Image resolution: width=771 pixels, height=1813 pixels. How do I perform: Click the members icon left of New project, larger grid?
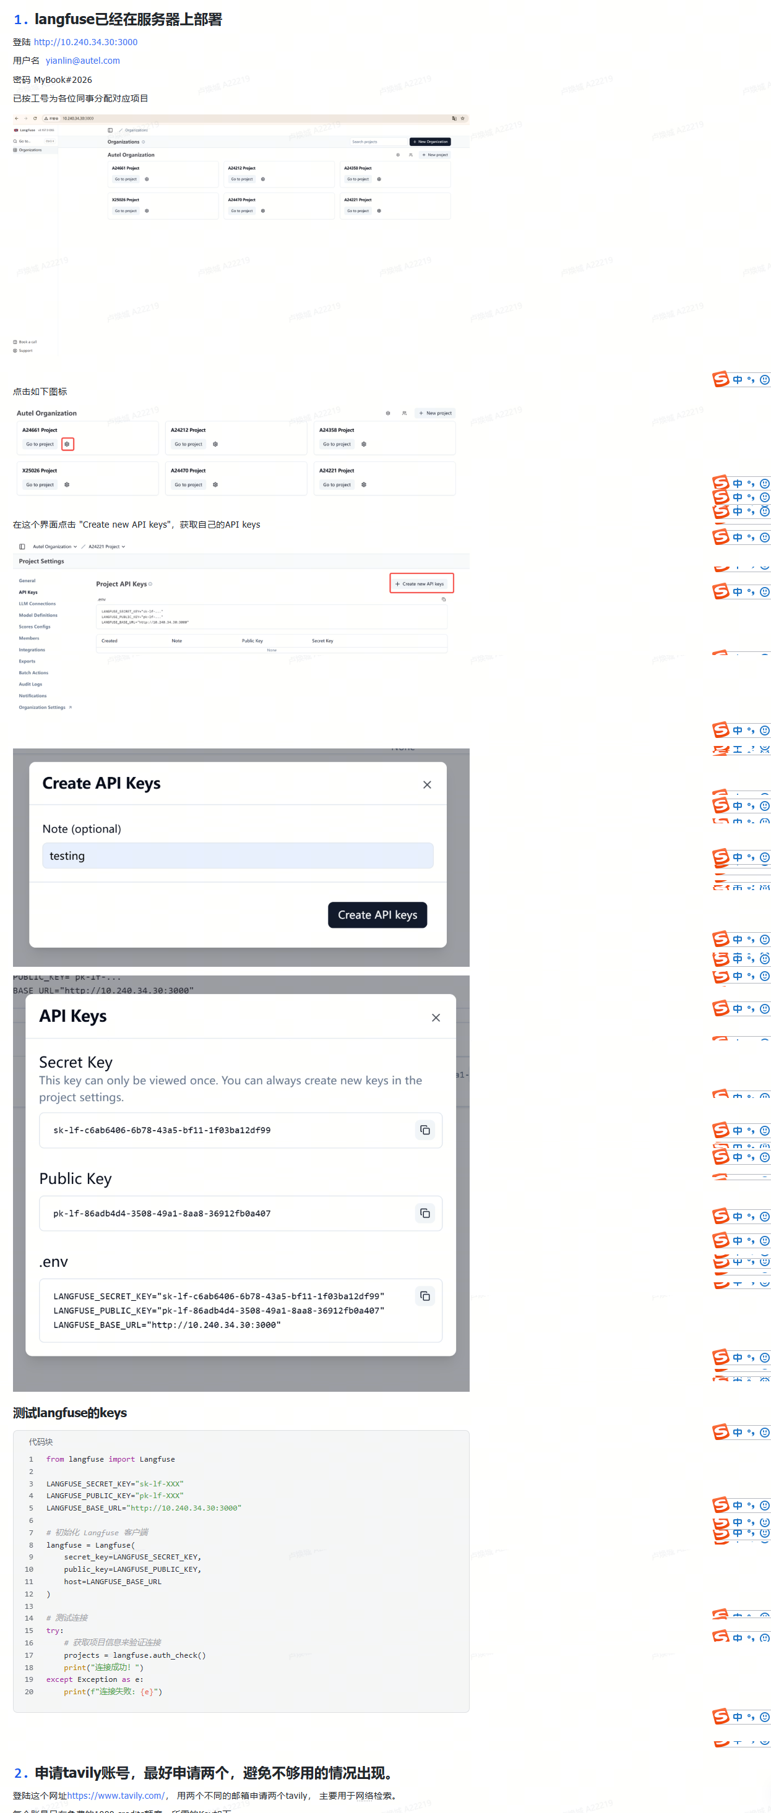pos(404,413)
